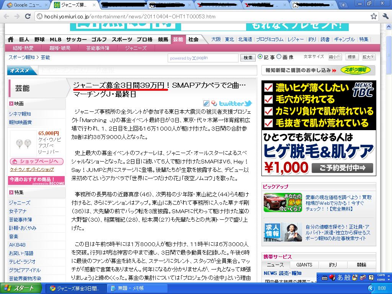Click the ケイ・ウノ オンラインショップ link
Image resolution: width=392 pixels, height=294 pixels.
click(x=32, y=170)
